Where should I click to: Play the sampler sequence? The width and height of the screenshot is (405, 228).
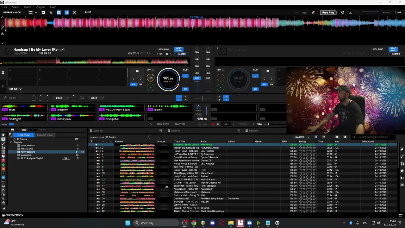218,124
